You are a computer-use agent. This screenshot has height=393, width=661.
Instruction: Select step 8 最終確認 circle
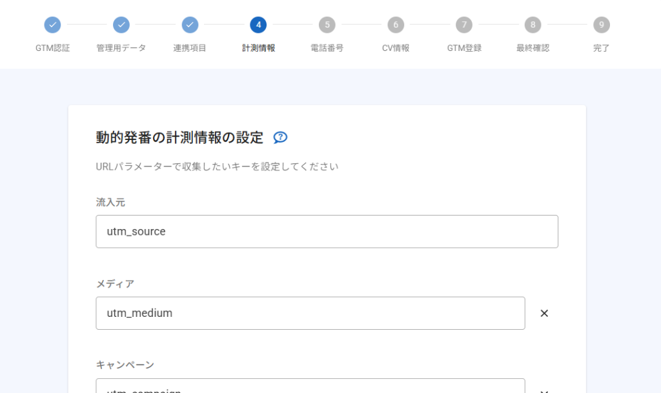(533, 25)
